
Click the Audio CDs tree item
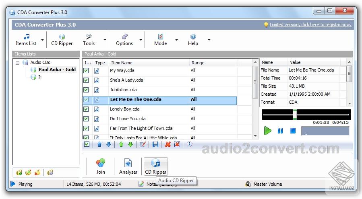[x=40, y=62]
